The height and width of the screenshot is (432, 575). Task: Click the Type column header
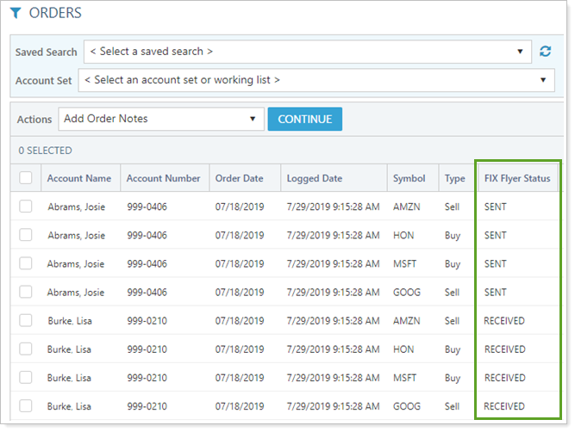click(x=454, y=178)
